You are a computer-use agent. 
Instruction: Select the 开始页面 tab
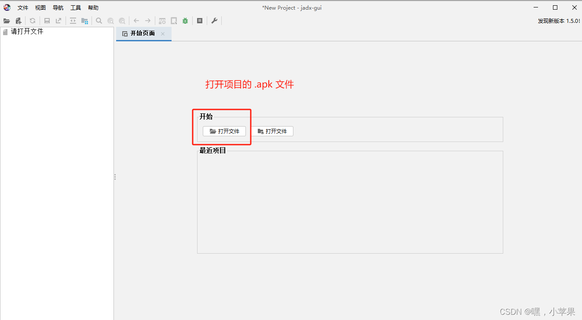[143, 33]
